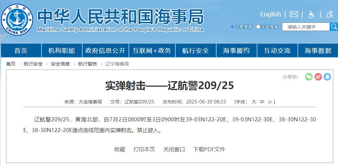
Task: Open the 机构职能 navigation tab
Action: coord(62,50)
